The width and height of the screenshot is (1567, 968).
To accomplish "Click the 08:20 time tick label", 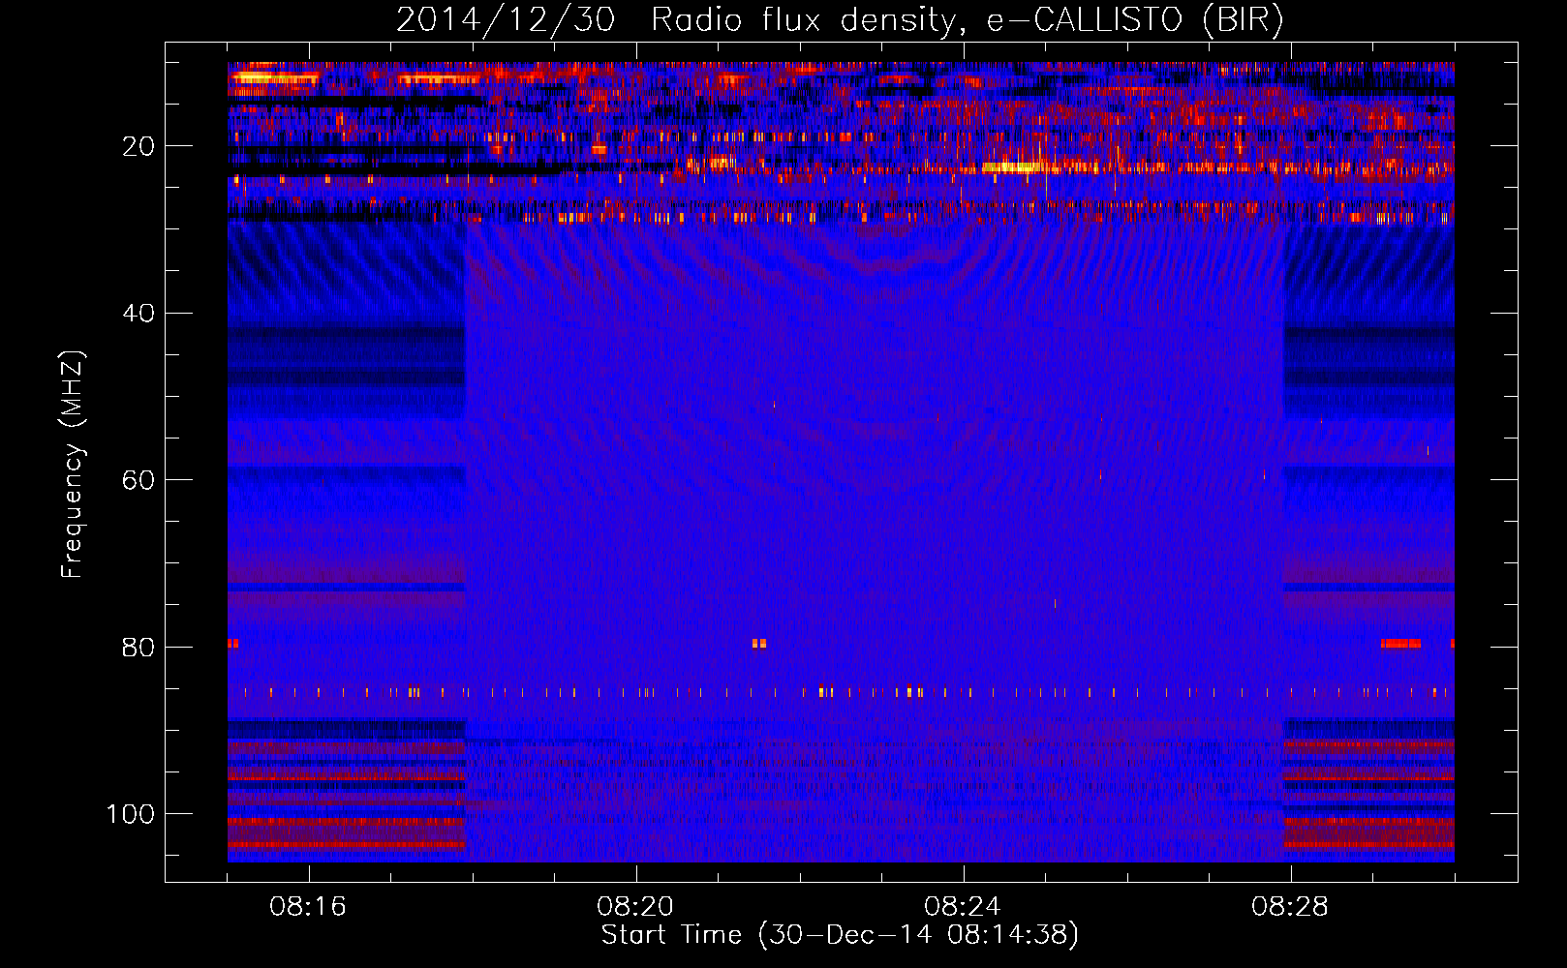I will coord(635,907).
